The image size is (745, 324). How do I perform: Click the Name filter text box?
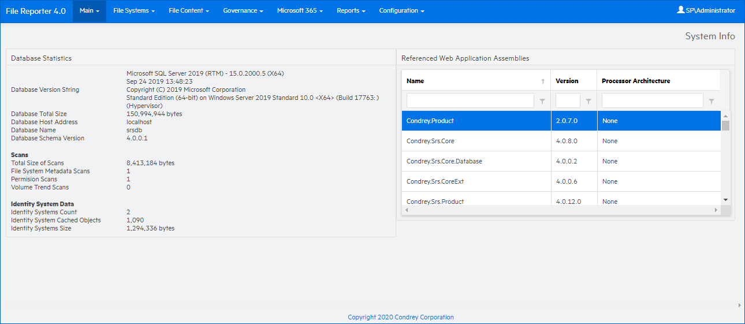(470, 101)
